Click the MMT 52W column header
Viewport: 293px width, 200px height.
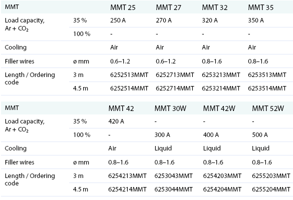pos(268,108)
